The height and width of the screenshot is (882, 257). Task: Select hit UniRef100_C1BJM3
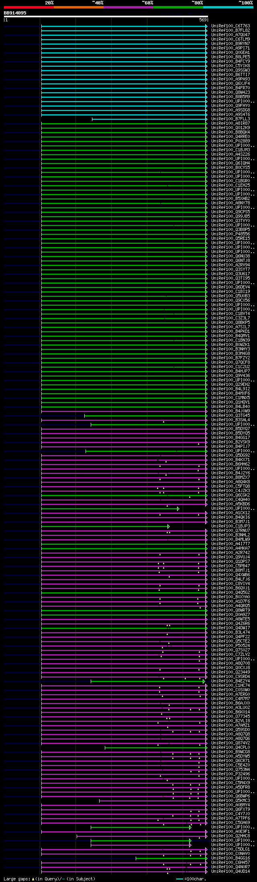point(230,150)
